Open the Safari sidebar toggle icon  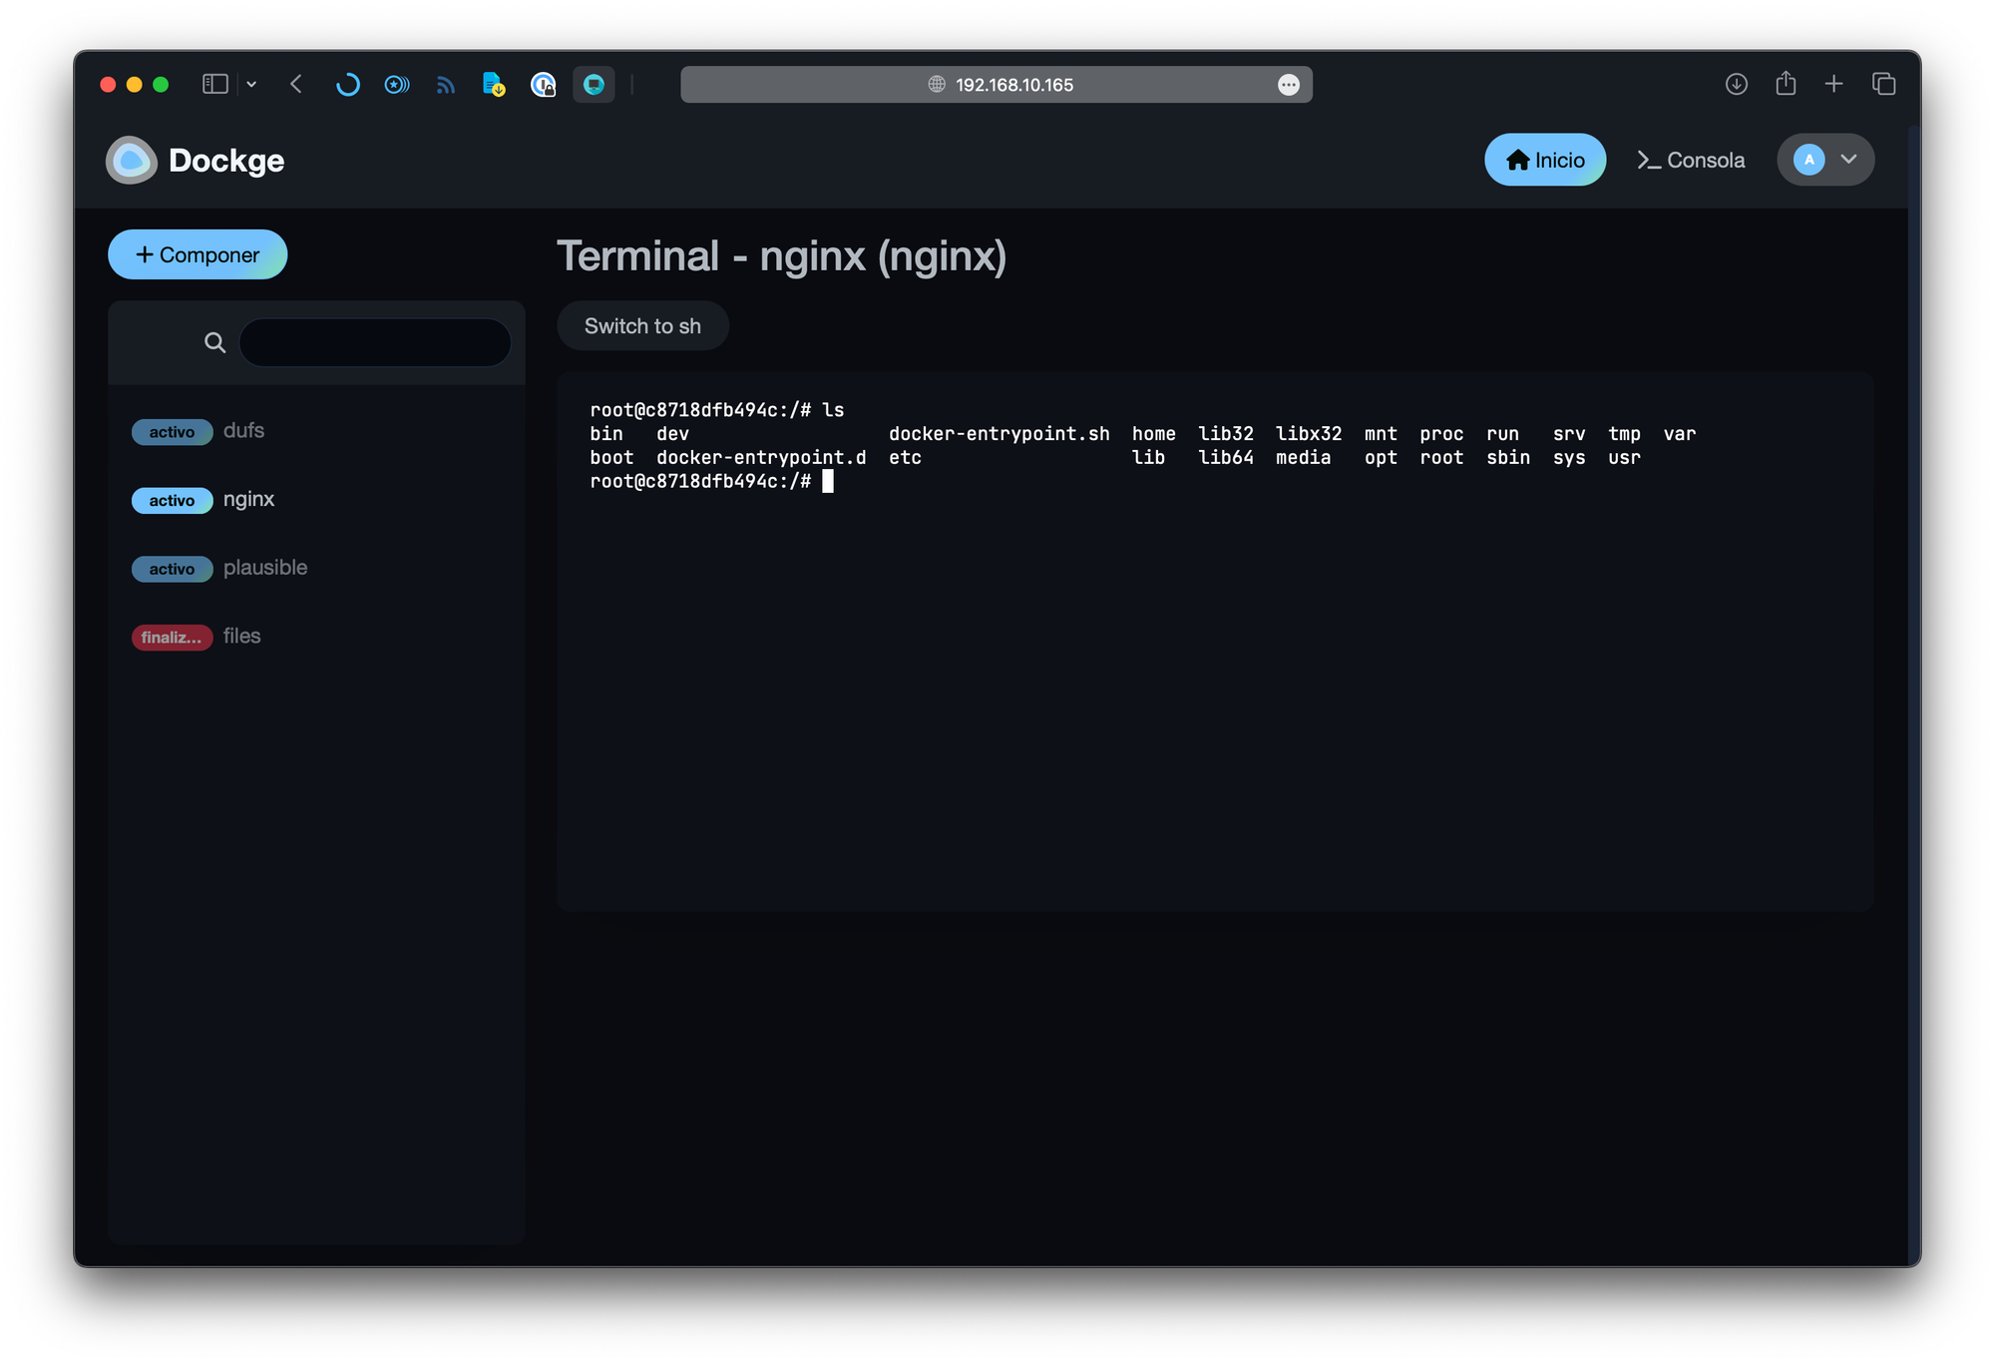(x=215, y=85)
